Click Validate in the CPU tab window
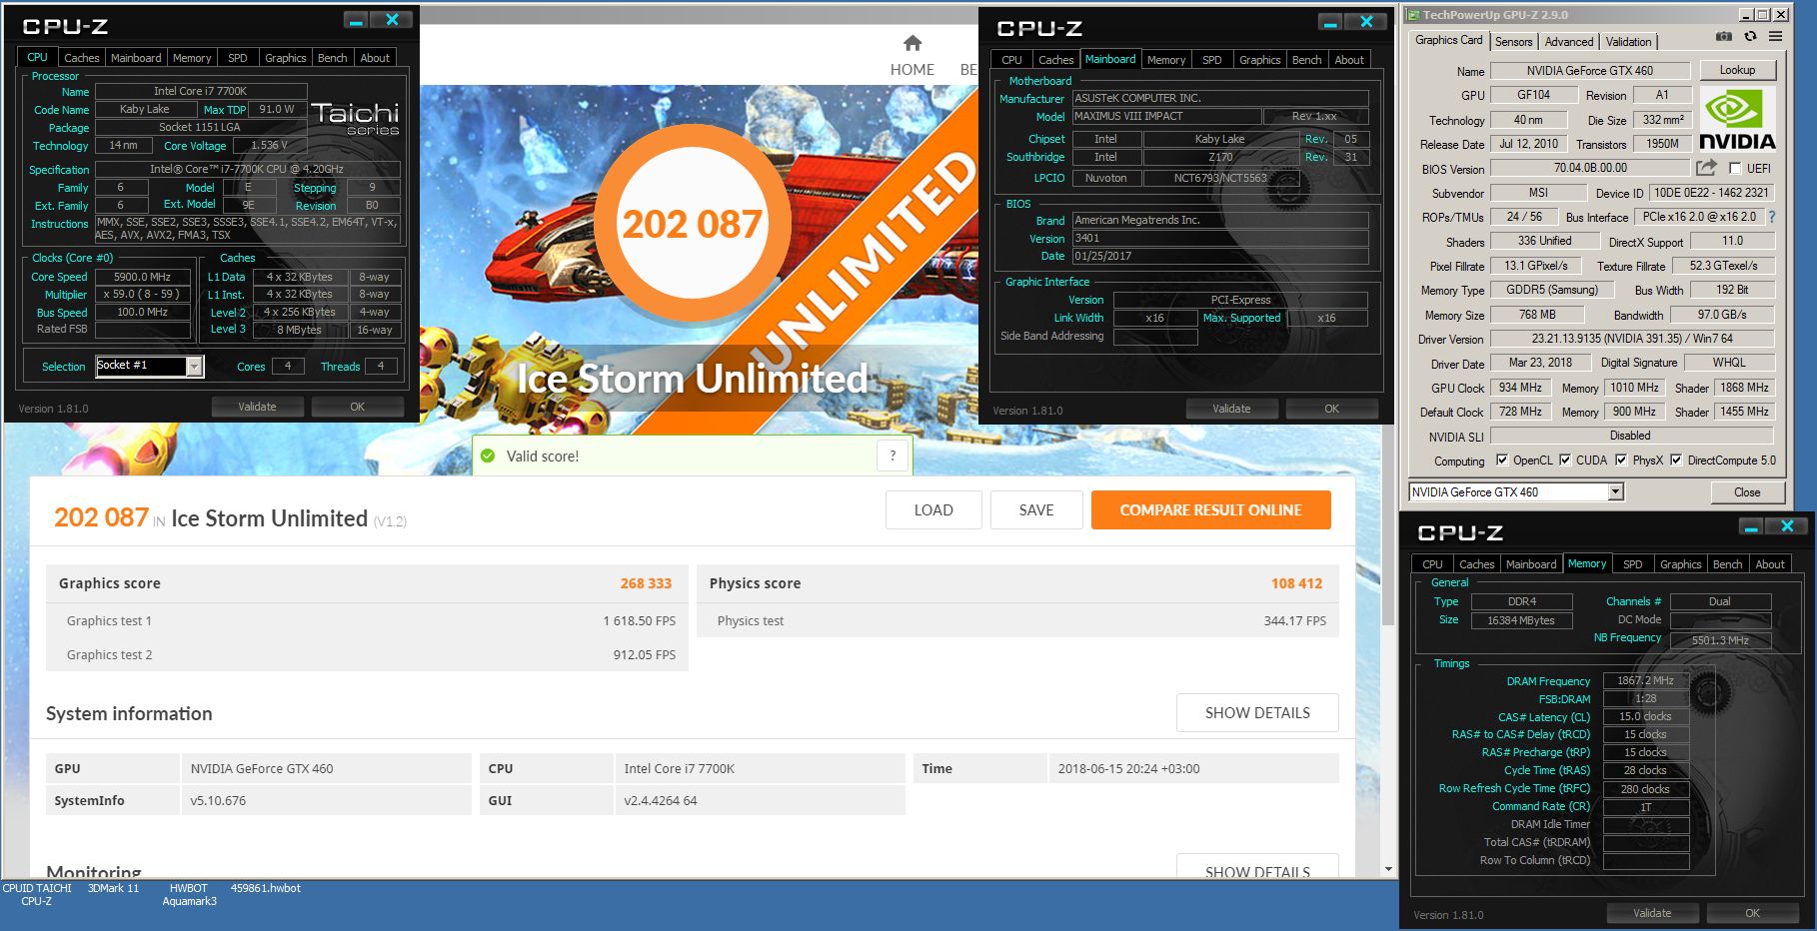Image resolution: width=1817 pixels, height=931 pixels. click(257, 407)
